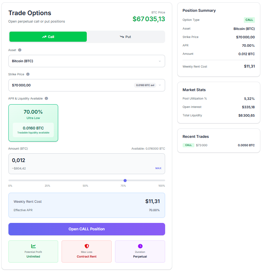This screenshot has width=264, height=272.
Task: Click the 0.0160 BTC avl badge
Action: point(145,85)
